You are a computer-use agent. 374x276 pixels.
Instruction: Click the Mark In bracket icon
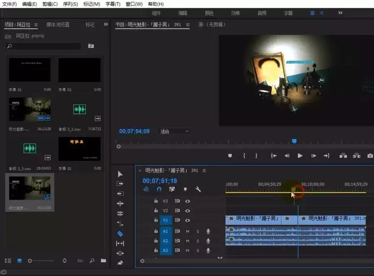point(244,156)
